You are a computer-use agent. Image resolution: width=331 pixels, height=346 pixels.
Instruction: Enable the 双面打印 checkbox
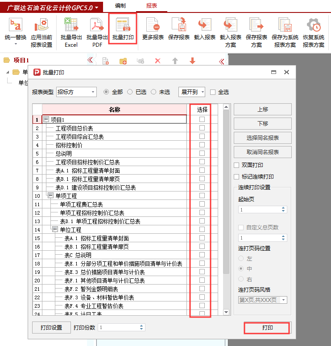click(x=236, y=165)
